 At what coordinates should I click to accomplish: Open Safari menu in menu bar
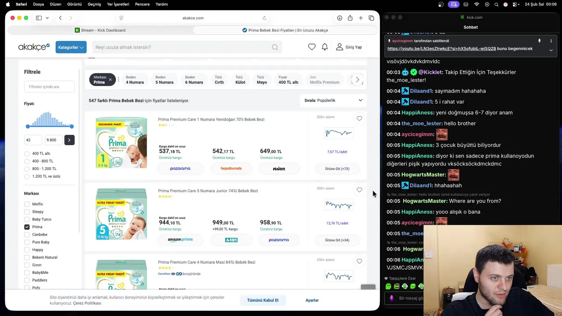[x=21, y=4]
